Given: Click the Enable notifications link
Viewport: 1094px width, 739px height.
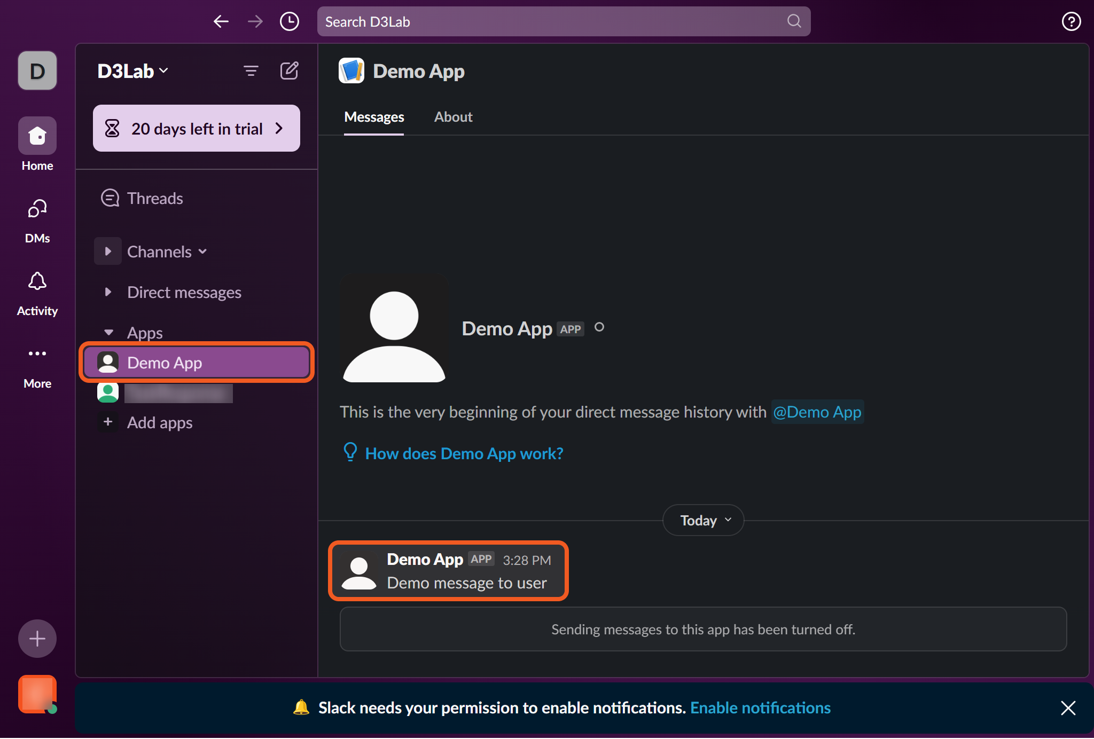Looking at the screenshot, I should click(x=760, y=708).
